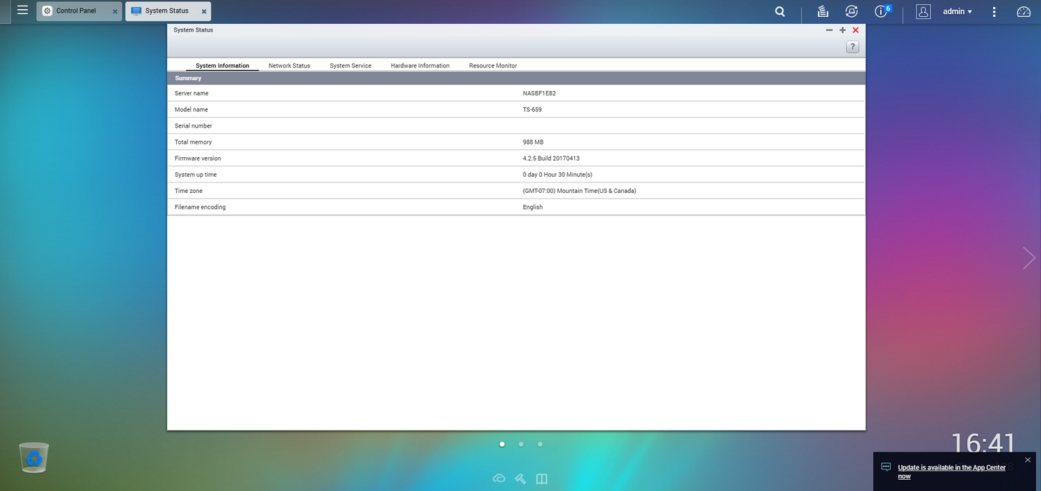Click the admin user profile icon
This screenshot has width=1041, height=491.
coord(923,11)
